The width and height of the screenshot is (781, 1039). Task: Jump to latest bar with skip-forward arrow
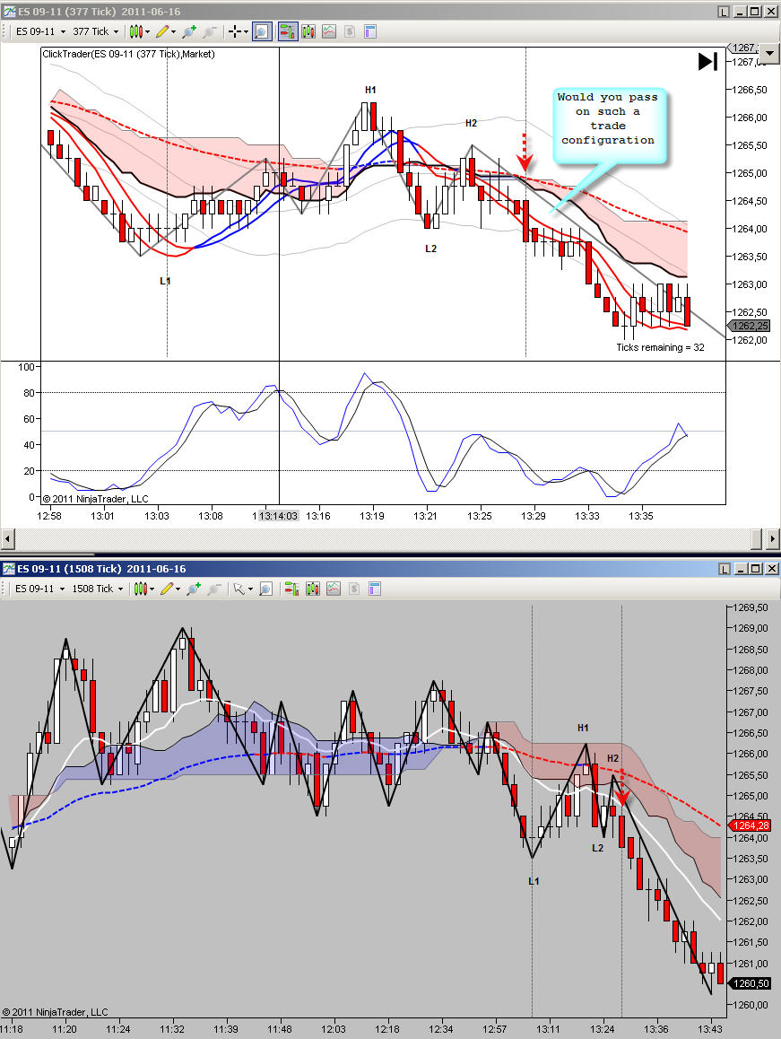tap(707, 62)
